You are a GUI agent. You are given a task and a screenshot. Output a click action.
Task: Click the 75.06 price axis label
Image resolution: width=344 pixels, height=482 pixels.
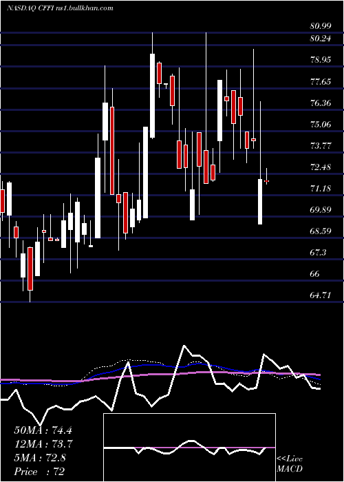click(321, 125)
